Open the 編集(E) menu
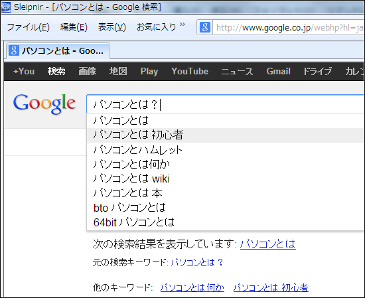 [74, 27]
